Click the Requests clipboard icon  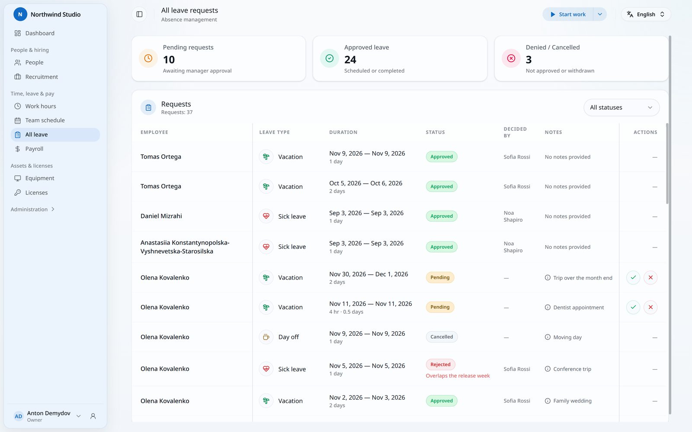[148, 108]
